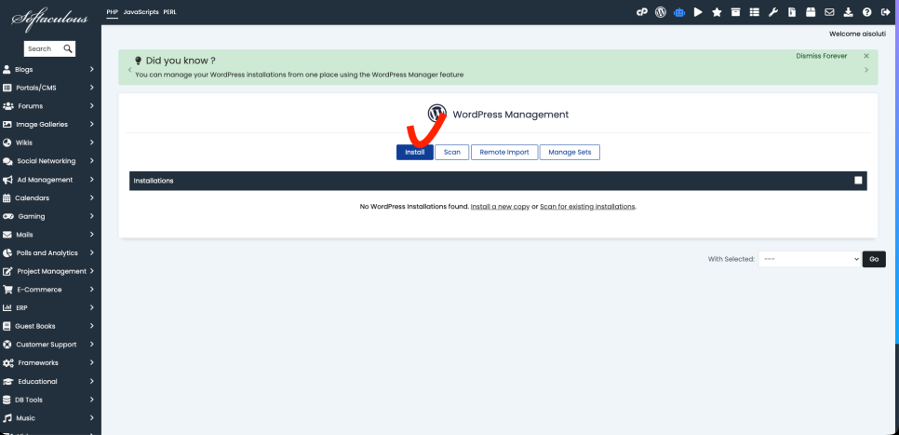Focus the sidebar Search input field

[44, 48]
